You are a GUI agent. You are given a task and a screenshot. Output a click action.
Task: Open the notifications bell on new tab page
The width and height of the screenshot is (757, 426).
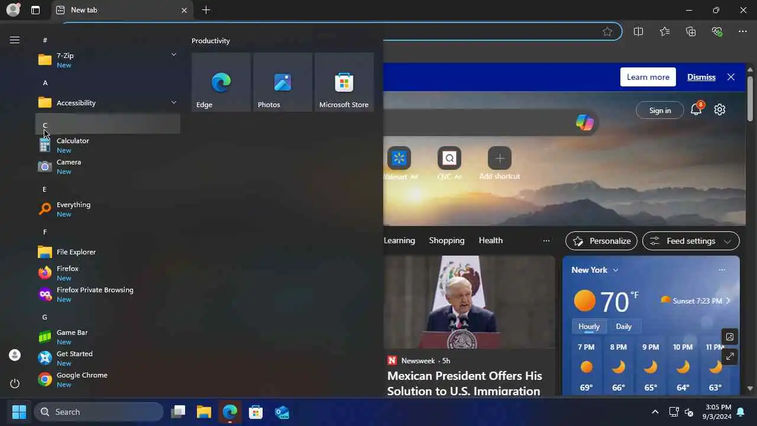pos(696,109)
